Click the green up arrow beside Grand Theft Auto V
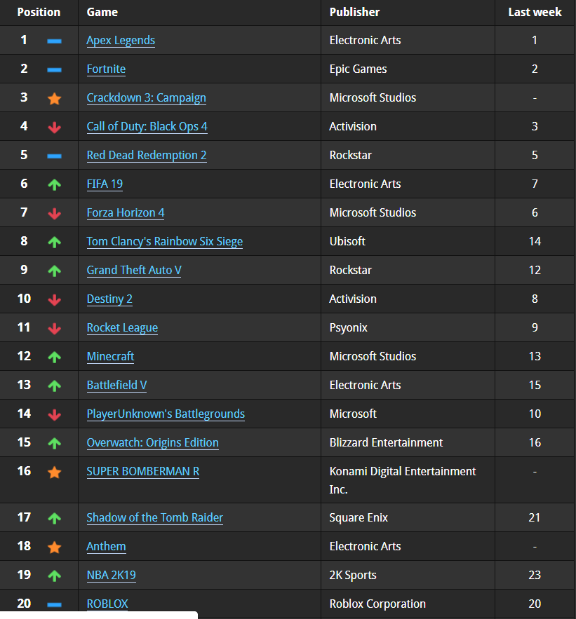 point(54,271)
